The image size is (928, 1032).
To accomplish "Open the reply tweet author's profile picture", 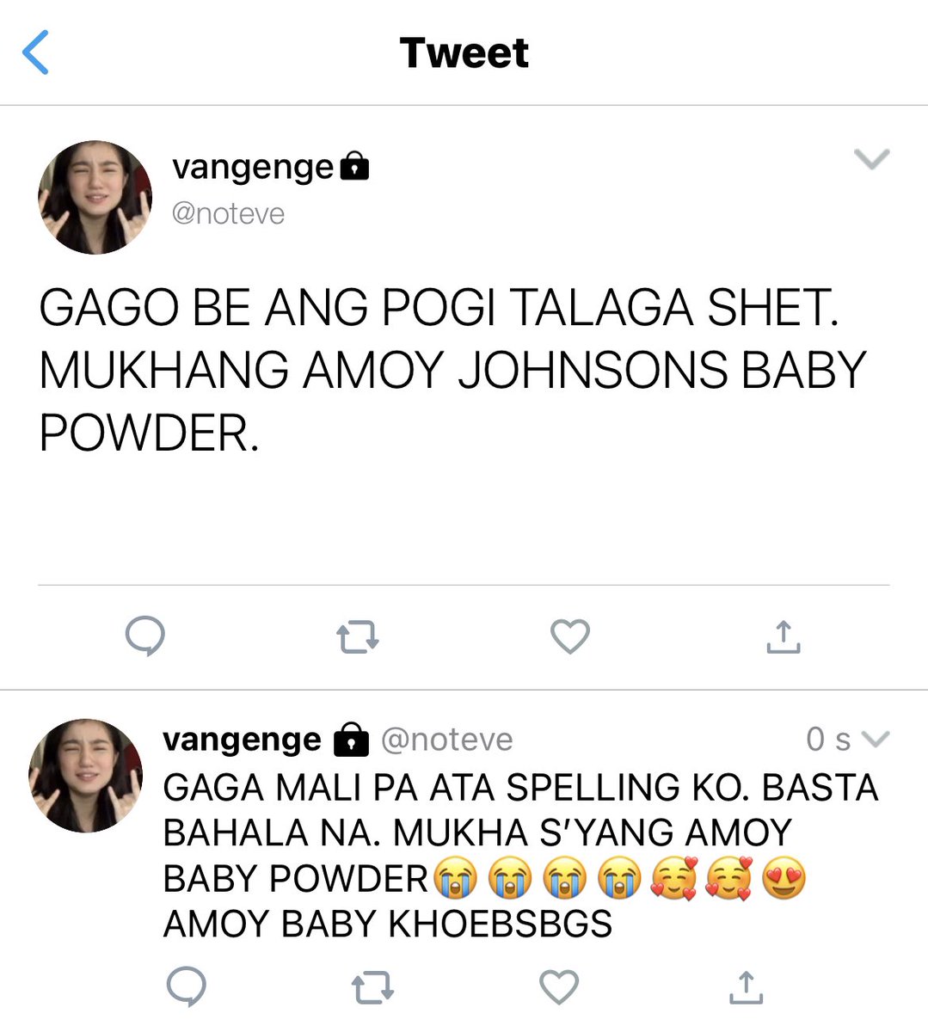I will coord(86,776).
